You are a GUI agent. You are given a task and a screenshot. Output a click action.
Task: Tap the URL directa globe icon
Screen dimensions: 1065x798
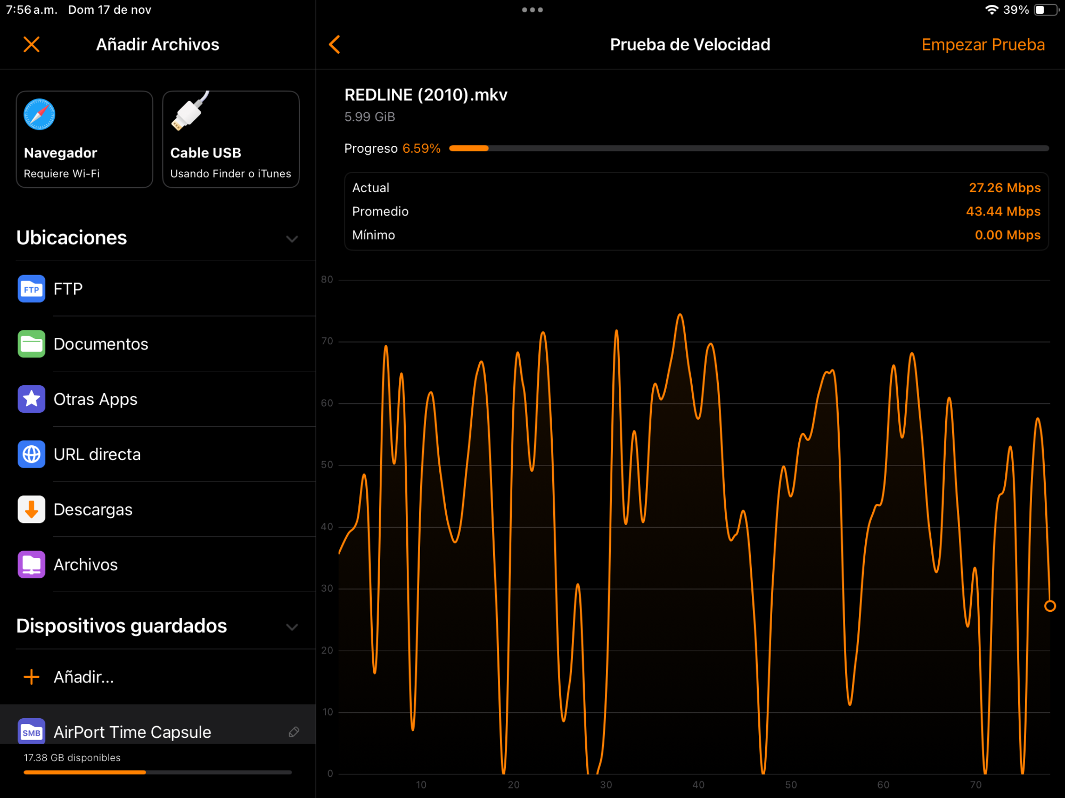31,454
